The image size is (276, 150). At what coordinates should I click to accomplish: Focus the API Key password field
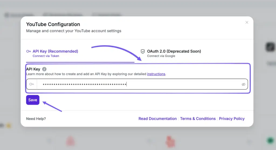[137, 84]
